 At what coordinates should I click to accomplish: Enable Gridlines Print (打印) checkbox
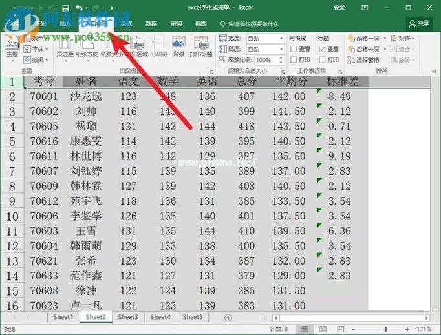tap(294, 59)
